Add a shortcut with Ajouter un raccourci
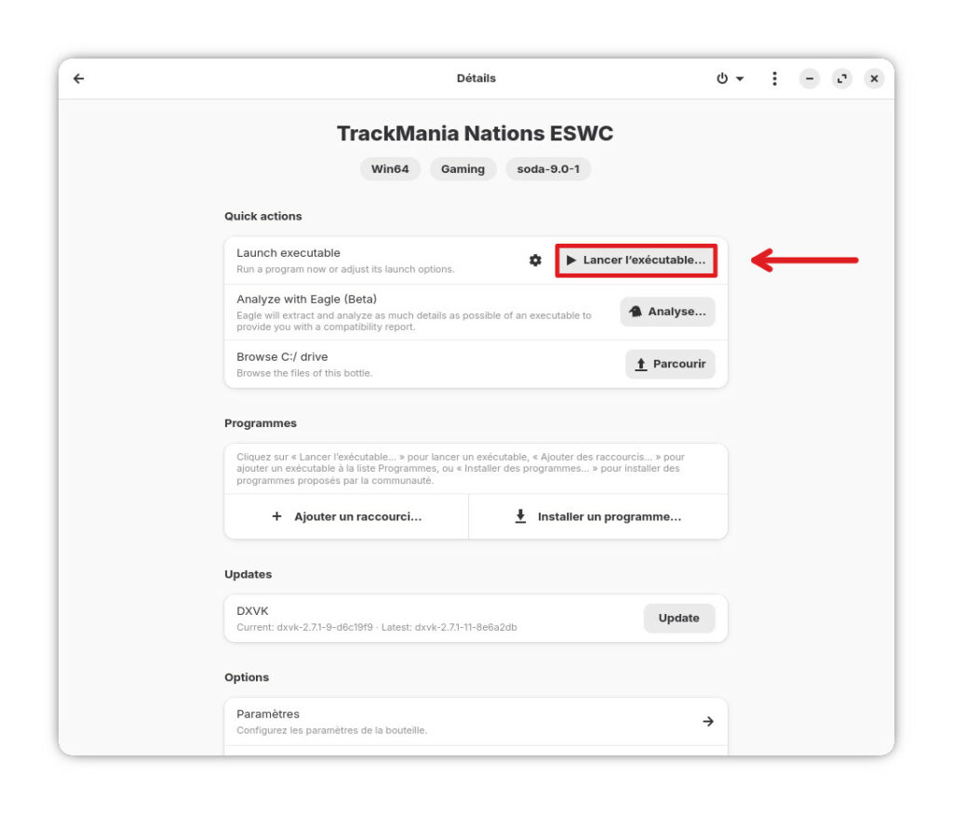Screen dimensions: 953x814 pyautogui.click(x=346, y=516)
